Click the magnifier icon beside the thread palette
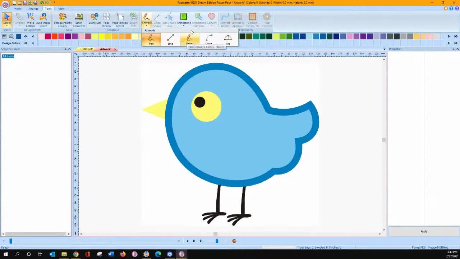This screenshot has width=460, height=259. (x=11, y=36)
